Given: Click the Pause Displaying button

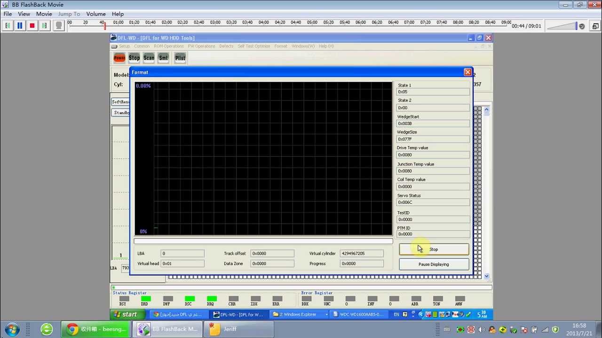Looking at the screenshot, I should (434, 264).
